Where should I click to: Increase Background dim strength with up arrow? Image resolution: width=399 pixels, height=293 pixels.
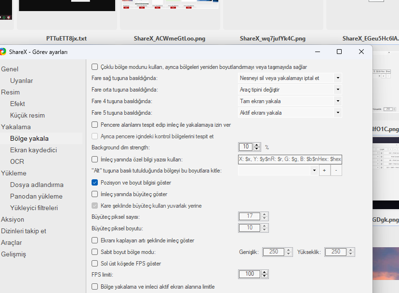257,145
